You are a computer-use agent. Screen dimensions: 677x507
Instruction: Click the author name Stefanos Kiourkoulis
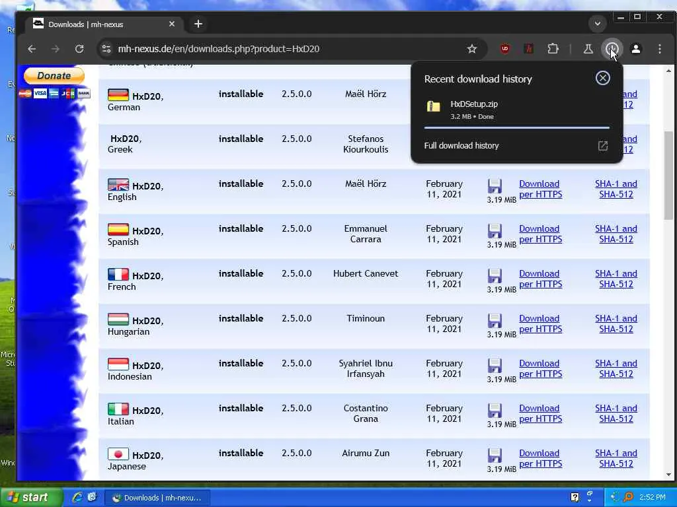pyautogui.click(x=366, y=144)
